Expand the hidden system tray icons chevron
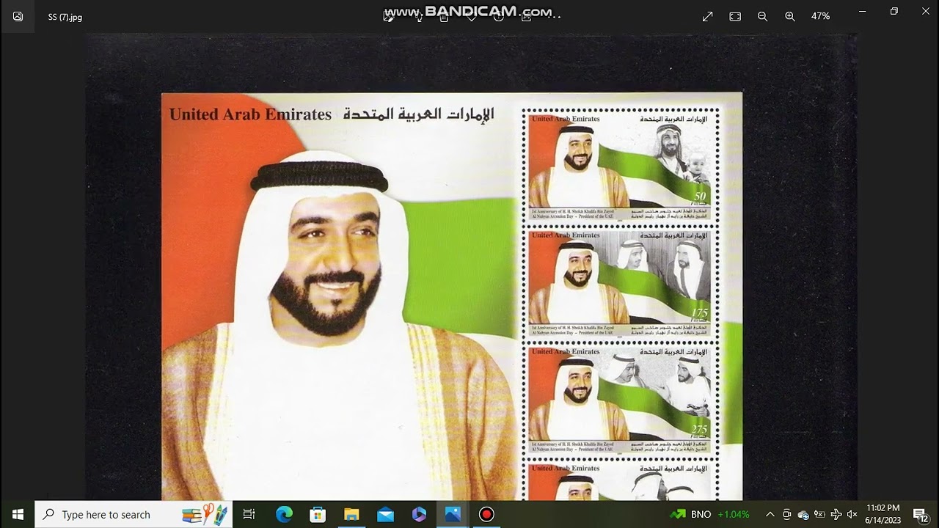 [770, 514]
